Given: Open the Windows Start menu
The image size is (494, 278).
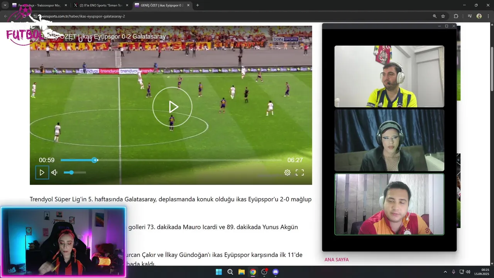Looking at the screenshot, I should pyautogui.click(x=218, y=272).
